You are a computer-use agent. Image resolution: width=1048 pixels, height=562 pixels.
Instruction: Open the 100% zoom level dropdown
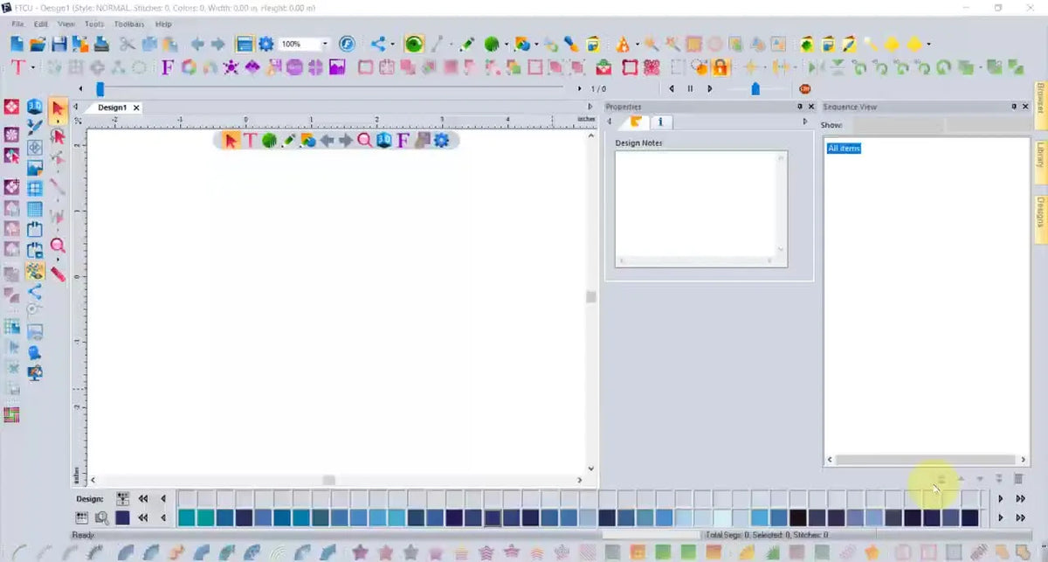click(325, 44)
